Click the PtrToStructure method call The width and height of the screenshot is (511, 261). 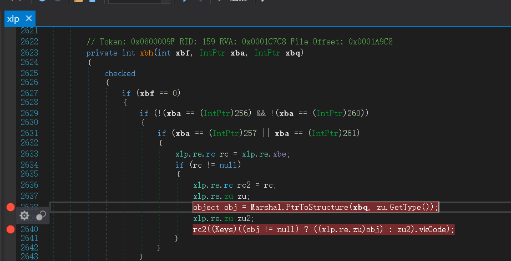point(317,207)
